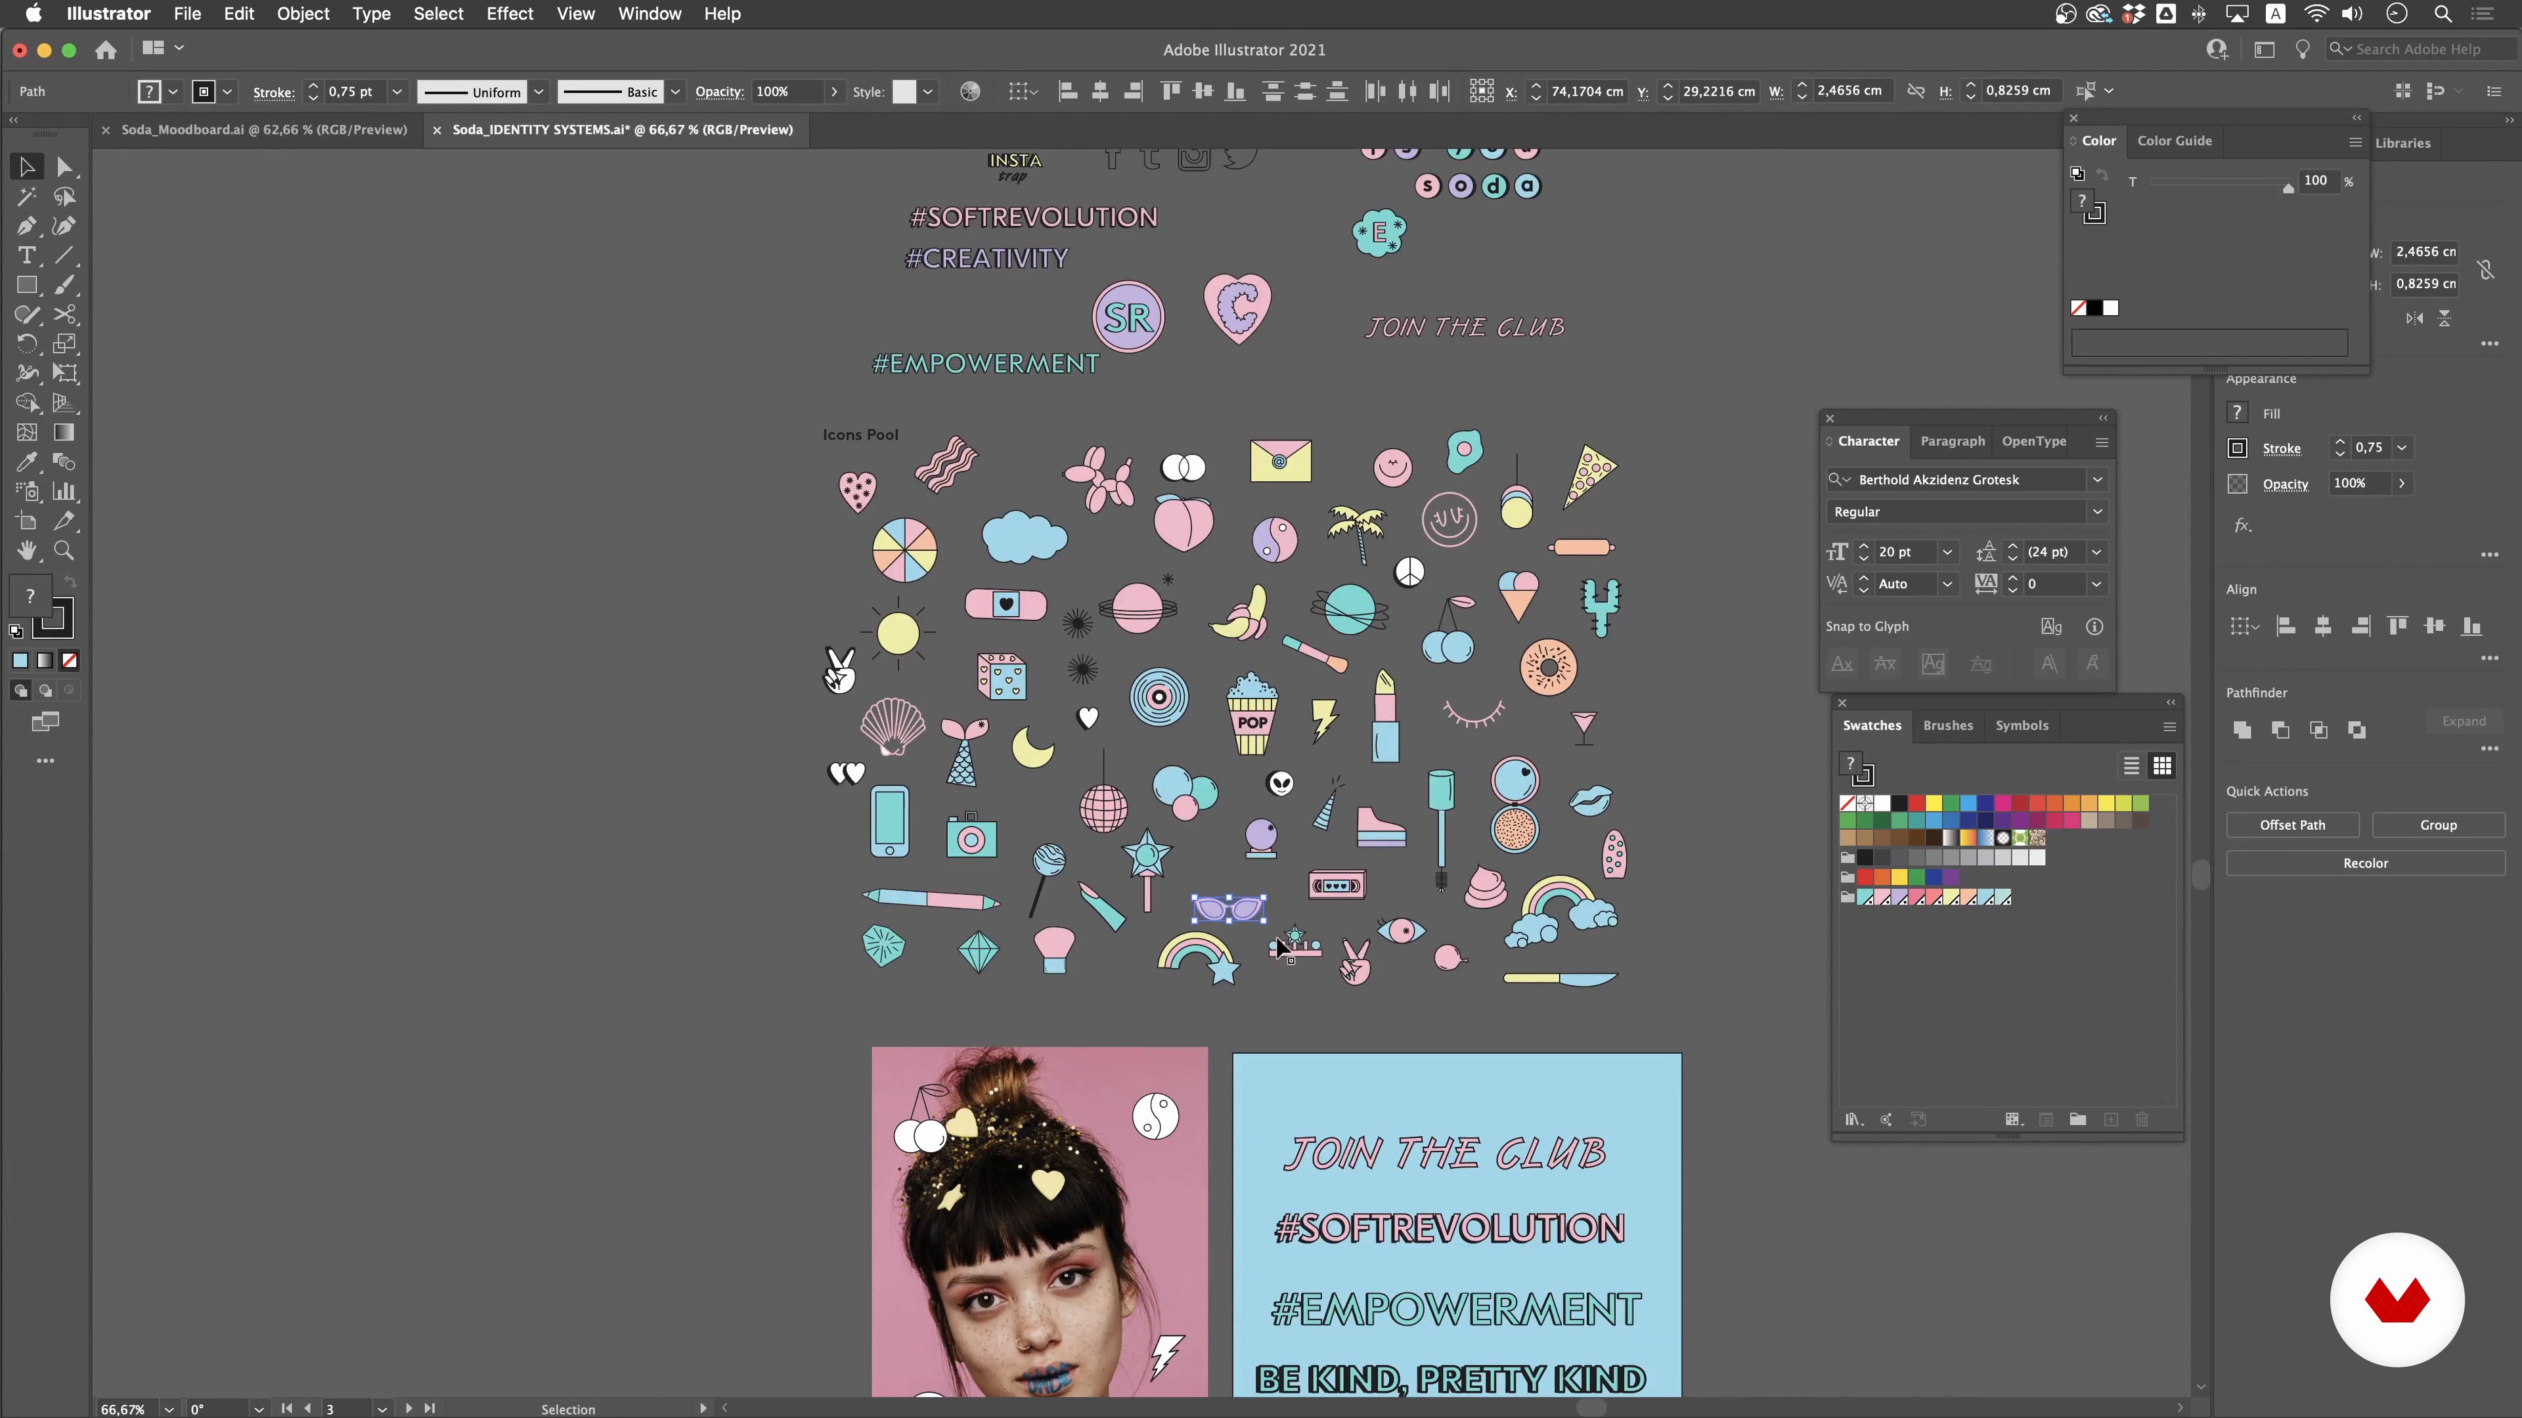Click the Swatch Libraries menu icon
The image size is (2522, 1418).
click(1852, 1119)
